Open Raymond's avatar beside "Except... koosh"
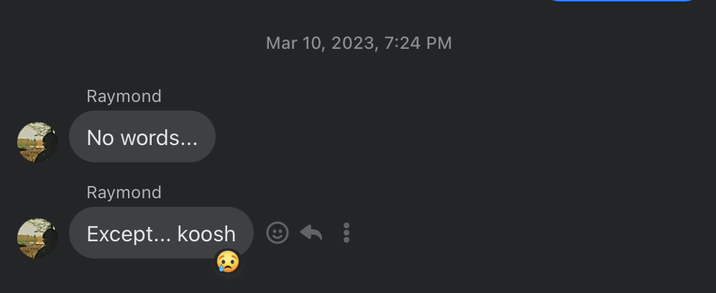The height and width of the screenshot is (293, 716). [37, 238]
